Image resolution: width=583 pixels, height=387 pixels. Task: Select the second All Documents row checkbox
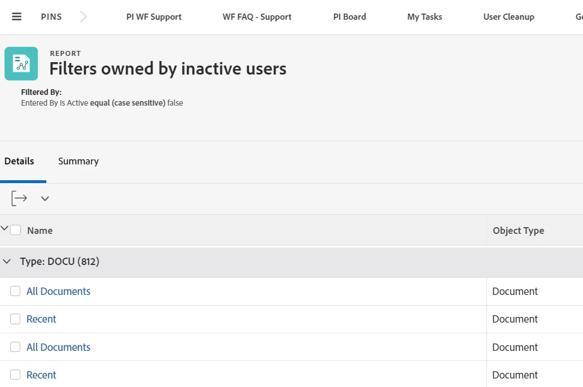15,347
